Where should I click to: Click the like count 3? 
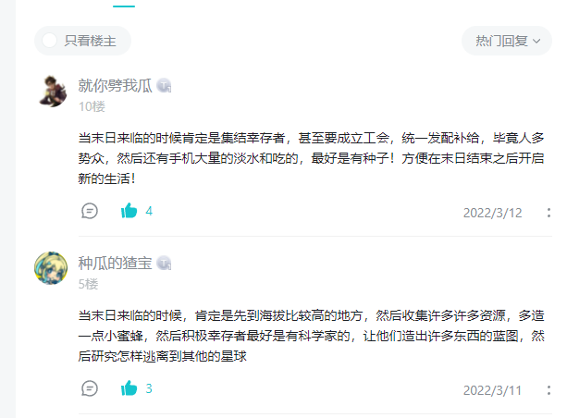(149, 388)
